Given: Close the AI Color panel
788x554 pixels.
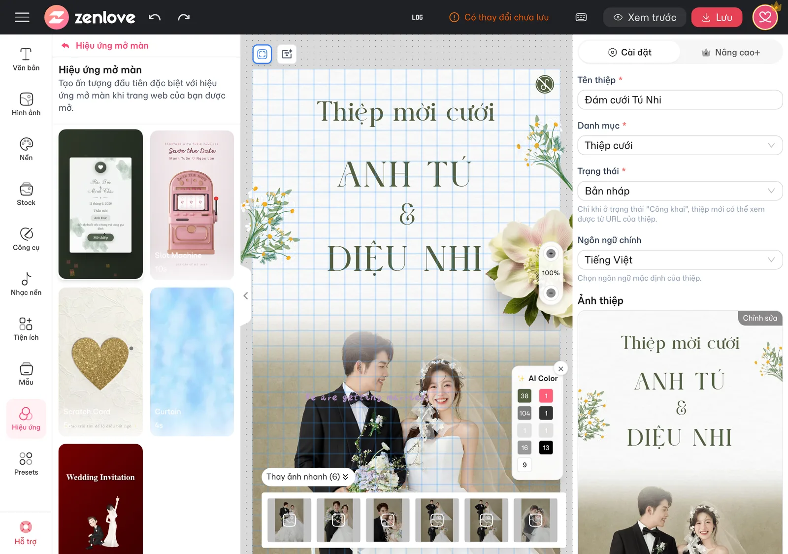Looking at the screenshot, I should click(560, 368).
